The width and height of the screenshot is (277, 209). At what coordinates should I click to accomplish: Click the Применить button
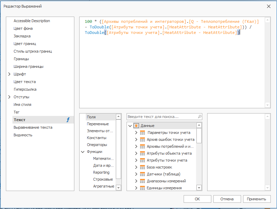click(x=257, y=199)
